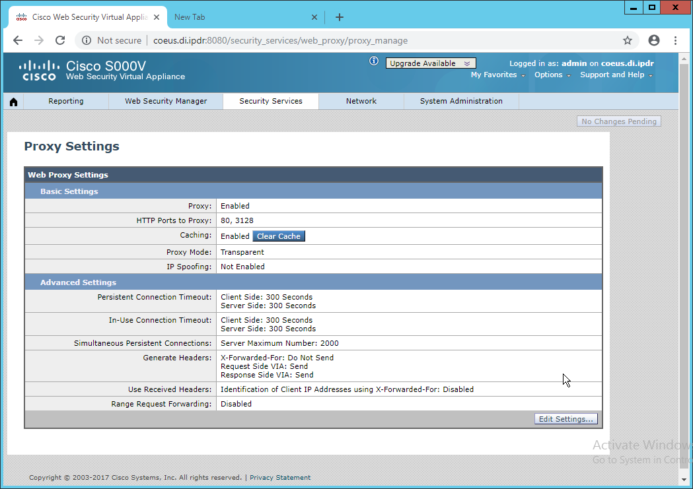693x489 pixels.
Task: View site information for Not secure
Action: tap(112, 41)
